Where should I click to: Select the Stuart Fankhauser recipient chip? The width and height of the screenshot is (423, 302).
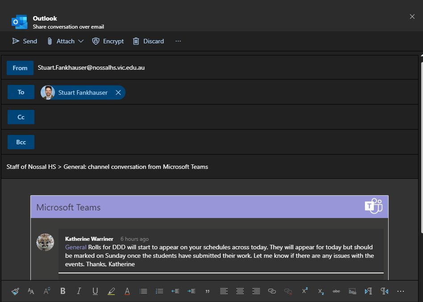(x=83, y=92)
